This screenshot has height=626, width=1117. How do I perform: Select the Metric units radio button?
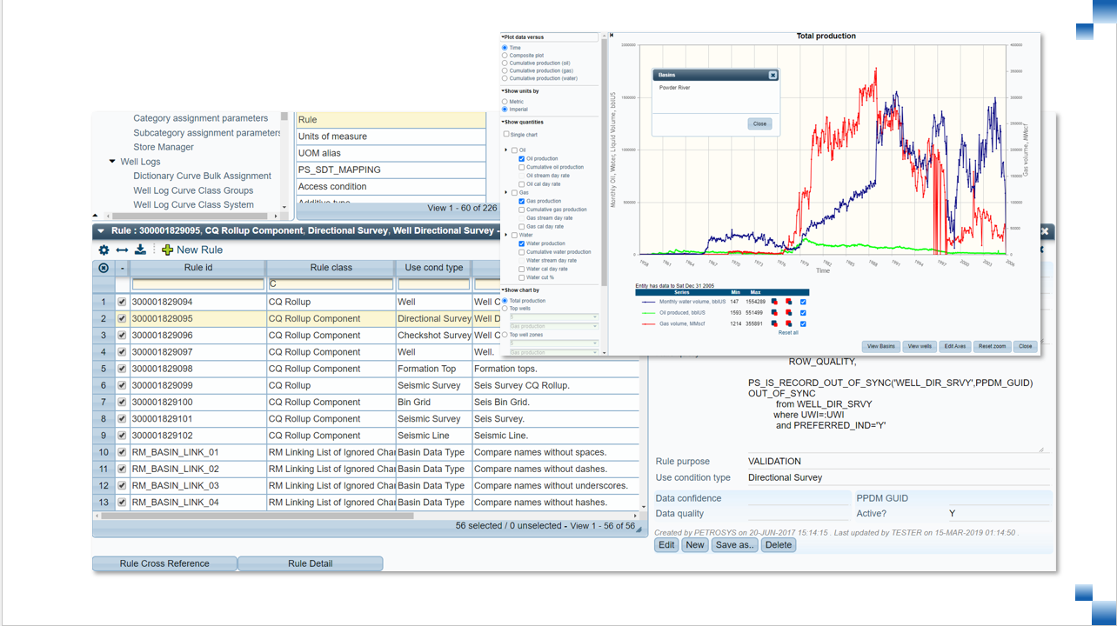[x=505, y=102]
